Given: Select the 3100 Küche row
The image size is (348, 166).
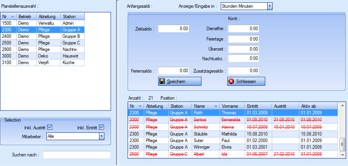Looking at the screenshot, I should click(x=42, y=63).
